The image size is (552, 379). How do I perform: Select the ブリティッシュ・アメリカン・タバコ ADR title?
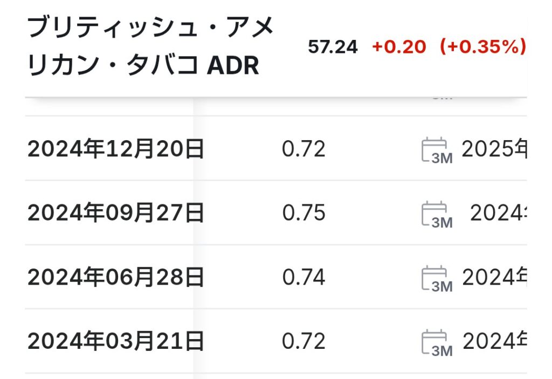151,46
